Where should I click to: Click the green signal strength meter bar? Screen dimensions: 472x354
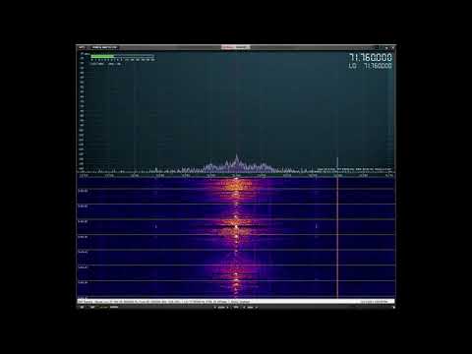click(x=102, y=56)
